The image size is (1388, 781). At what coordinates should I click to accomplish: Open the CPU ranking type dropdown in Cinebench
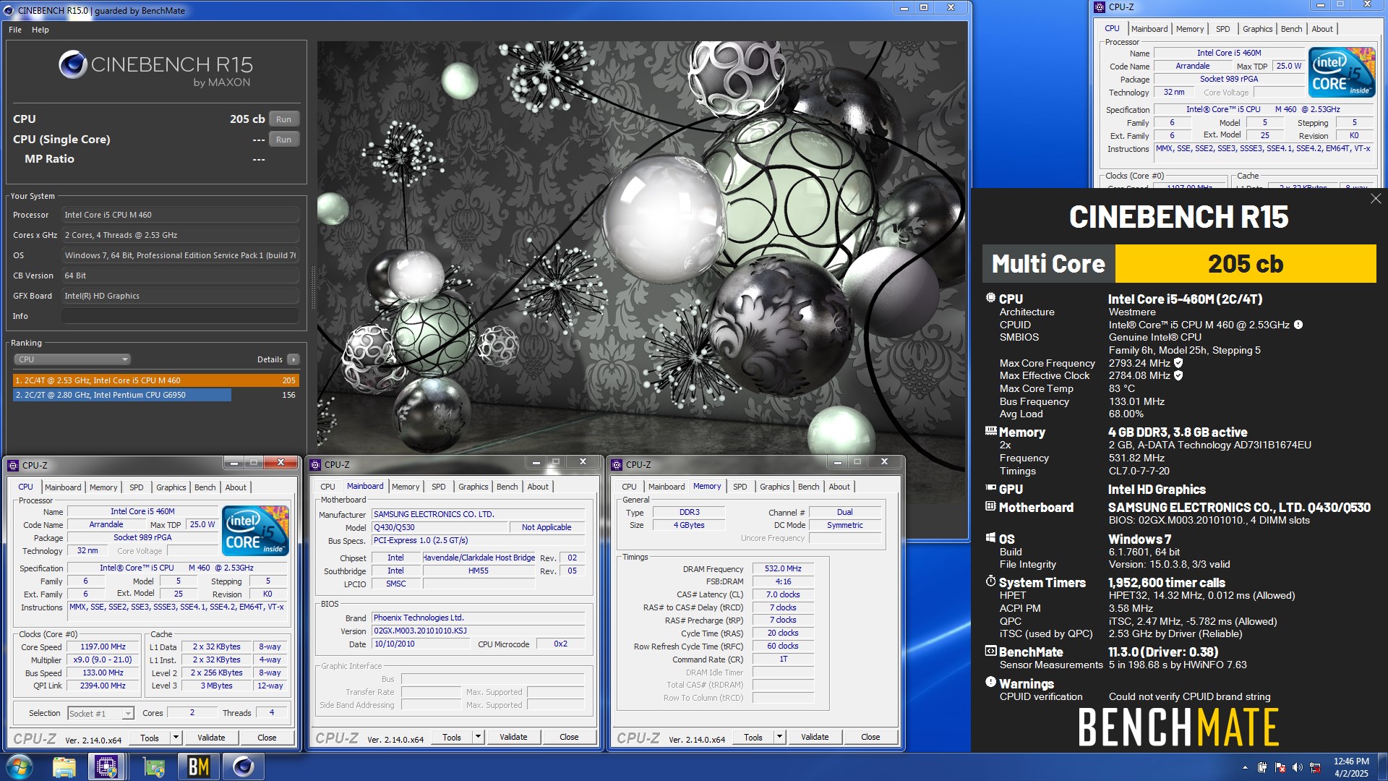pyautogui.click(x=72, y=359)
